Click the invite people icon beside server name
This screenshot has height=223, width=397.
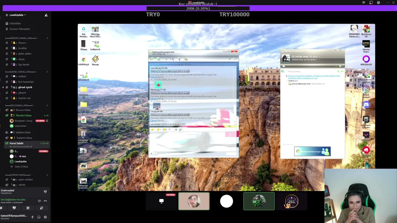click(46, 15)
